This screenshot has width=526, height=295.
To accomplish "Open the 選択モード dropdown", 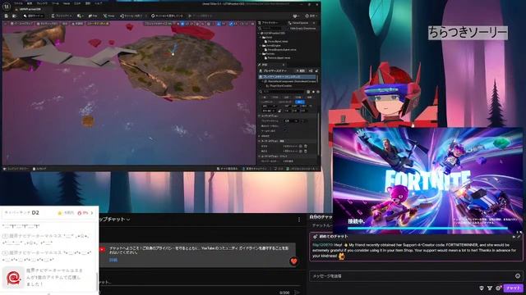I will [33, 16].
